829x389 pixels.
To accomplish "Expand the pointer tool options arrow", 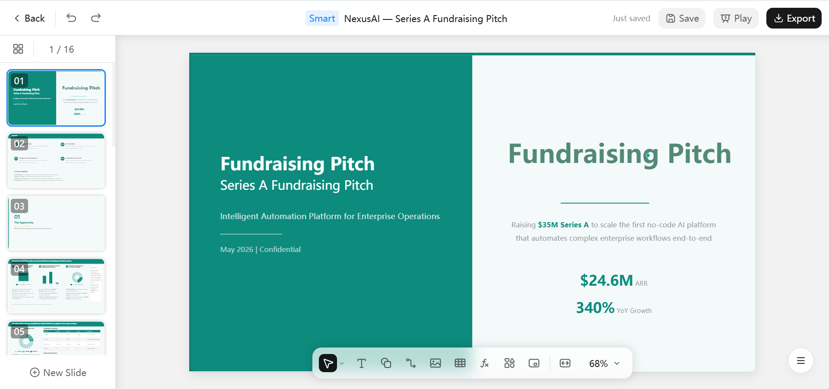I will 342,363.
